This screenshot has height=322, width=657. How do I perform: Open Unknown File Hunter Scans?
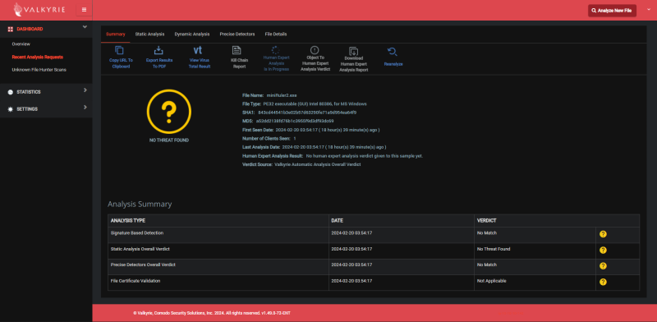click(x=39, y=70)
